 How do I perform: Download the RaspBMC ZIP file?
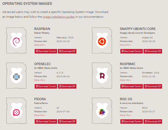[153, 86]
